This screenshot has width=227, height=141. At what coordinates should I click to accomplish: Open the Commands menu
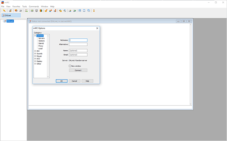point(34,6)
